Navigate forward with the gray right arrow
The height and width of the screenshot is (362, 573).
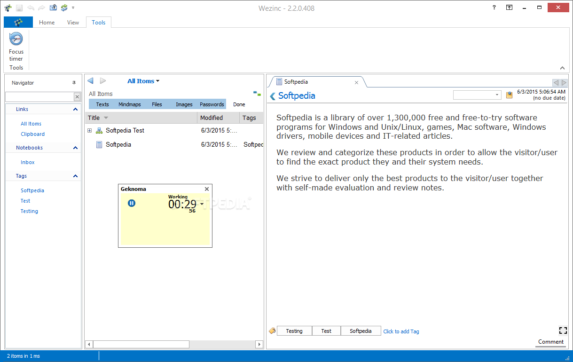point(103,81)
